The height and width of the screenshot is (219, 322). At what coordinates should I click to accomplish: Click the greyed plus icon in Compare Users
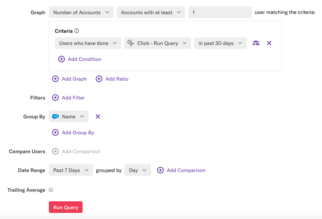pyautogui.click(x=55, y=151)
